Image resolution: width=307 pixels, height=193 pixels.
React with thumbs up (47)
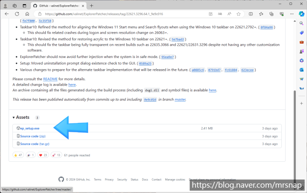coord(18,155)
